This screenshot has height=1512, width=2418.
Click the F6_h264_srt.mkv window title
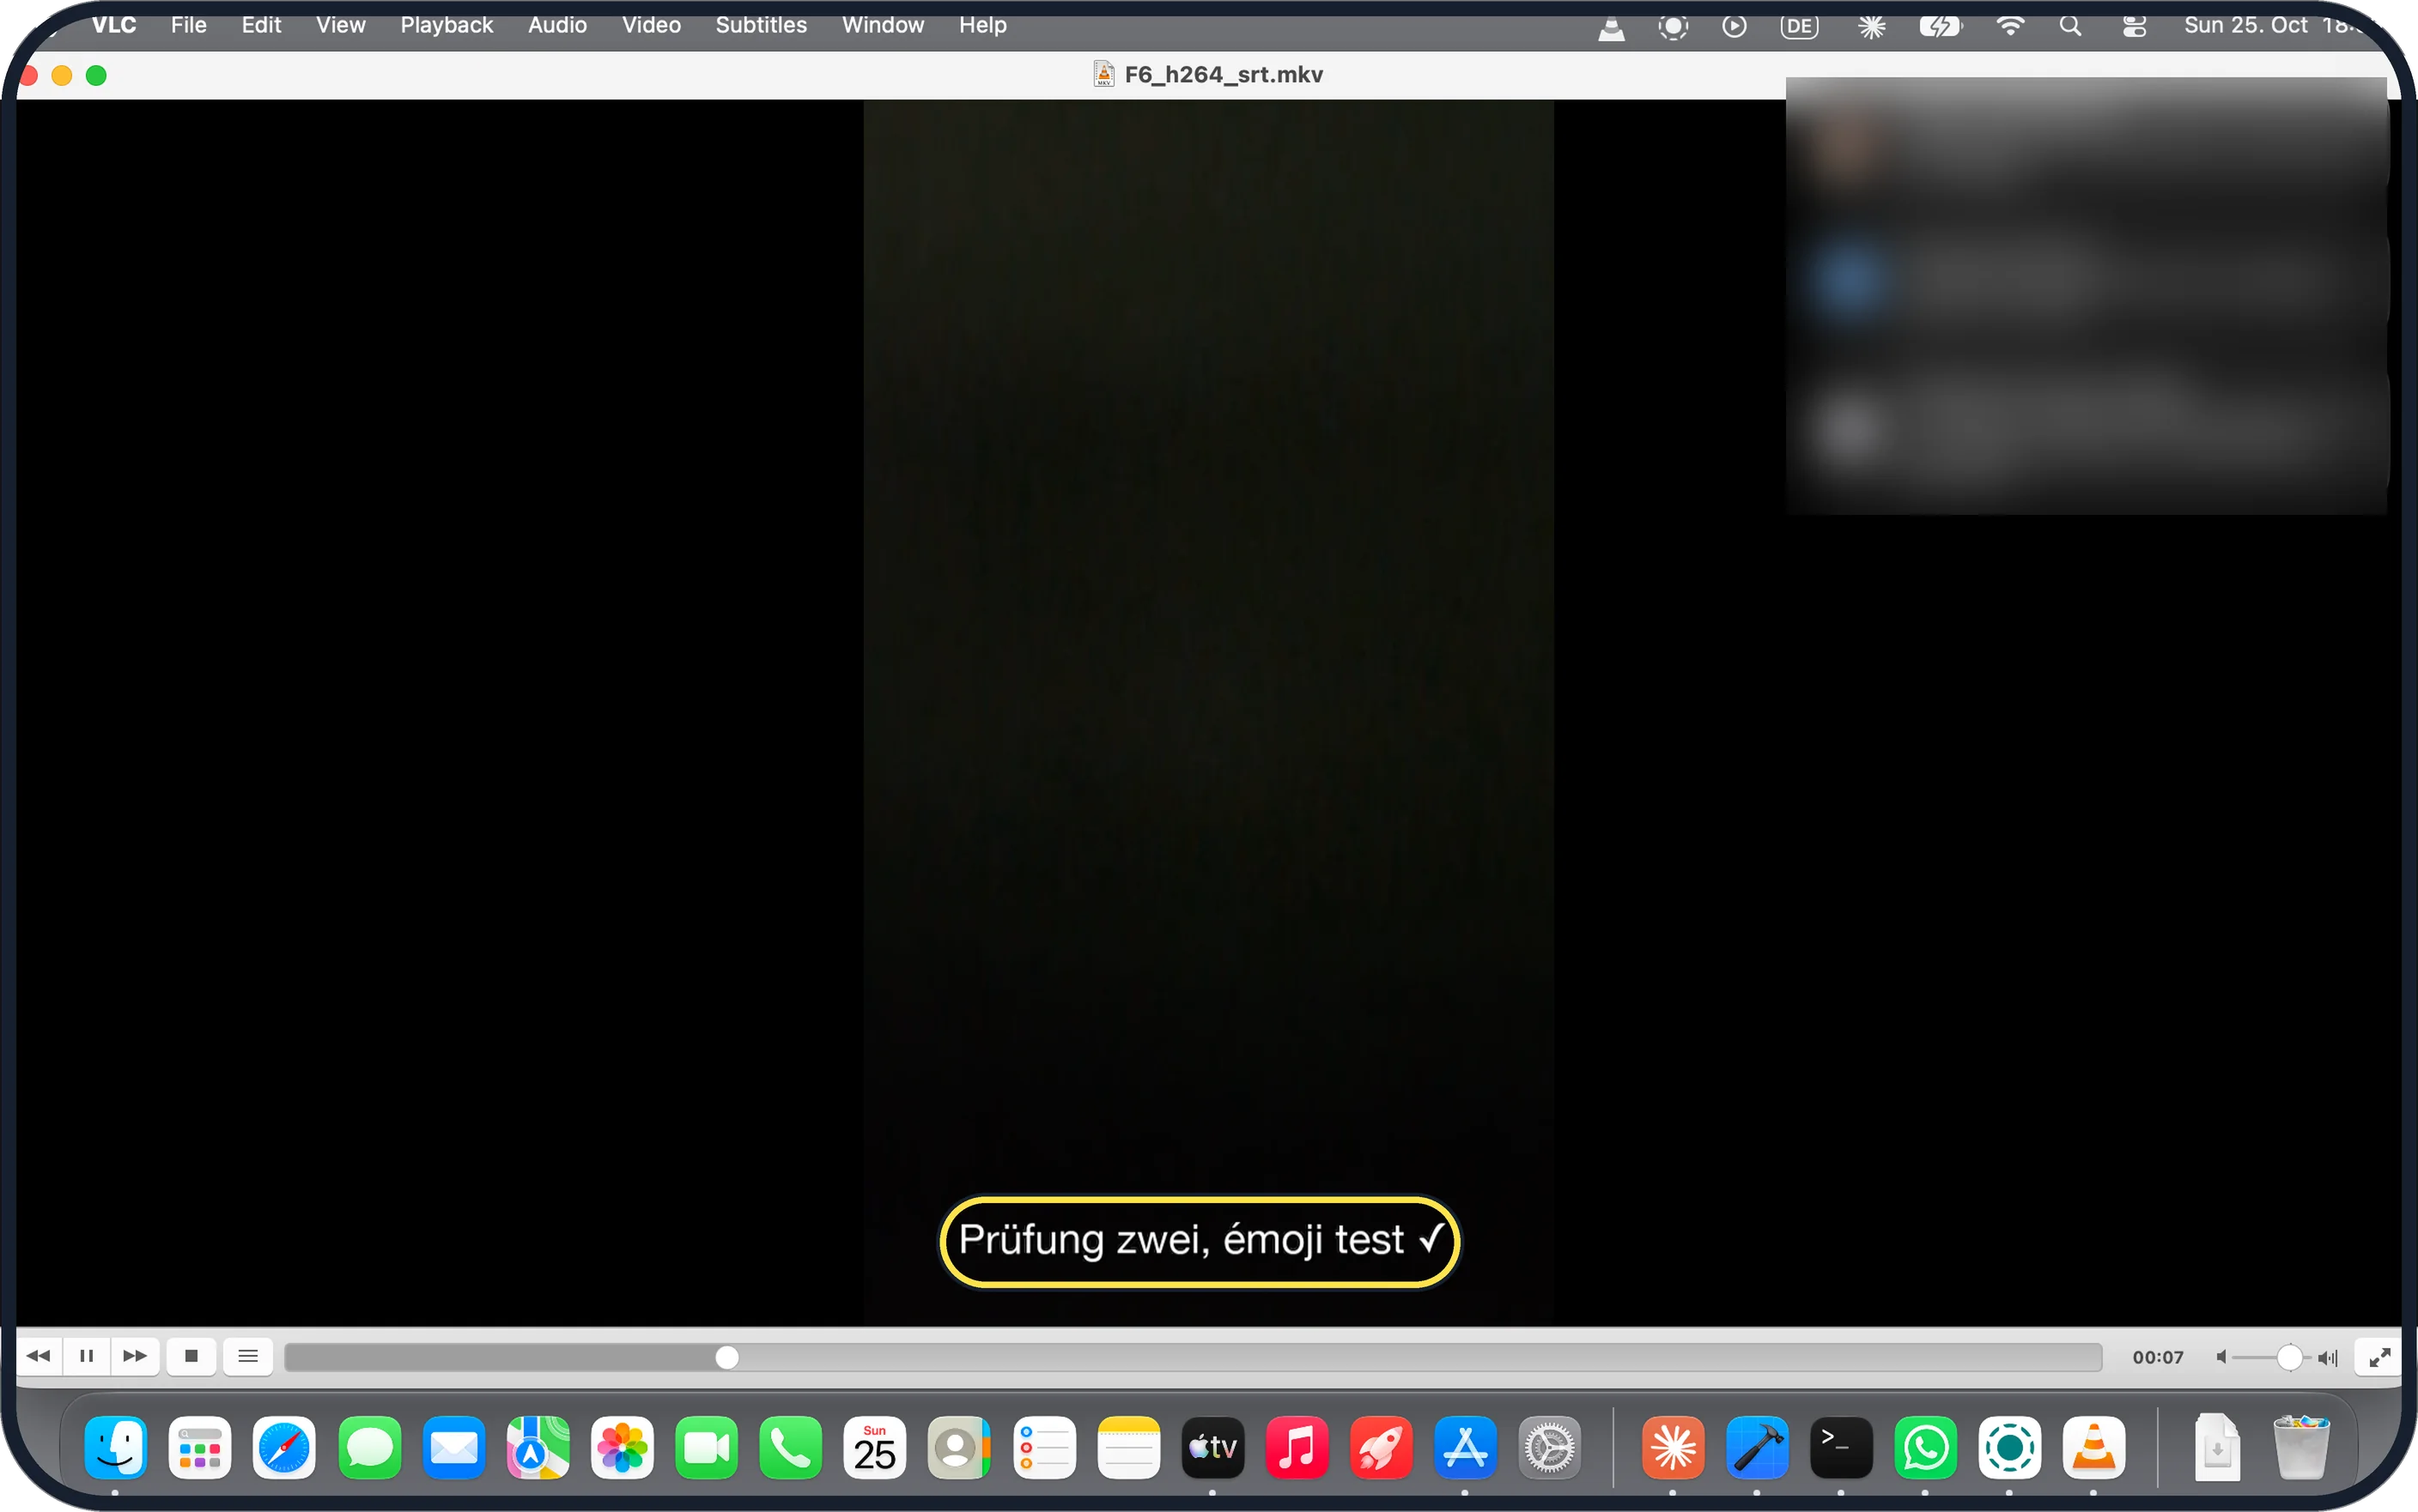pyautogui.click(x=1223, y=75)
